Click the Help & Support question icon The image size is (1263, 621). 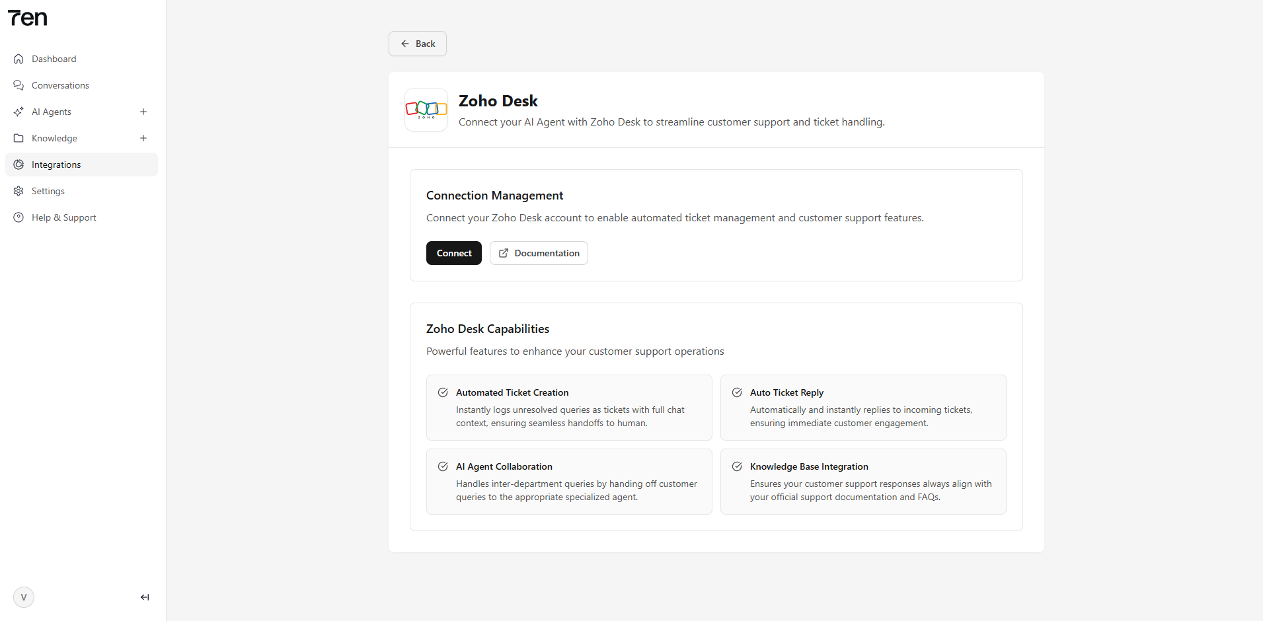click(19, 217)
